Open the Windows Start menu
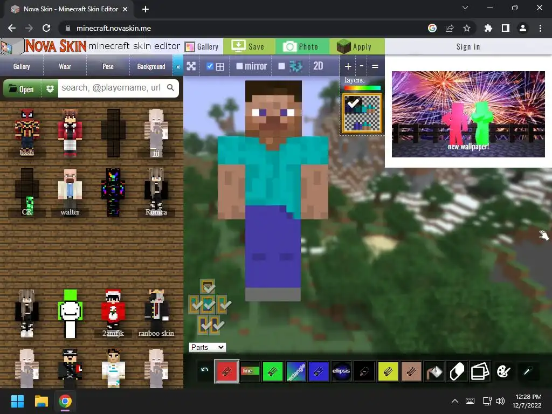 tap(17, 401)
